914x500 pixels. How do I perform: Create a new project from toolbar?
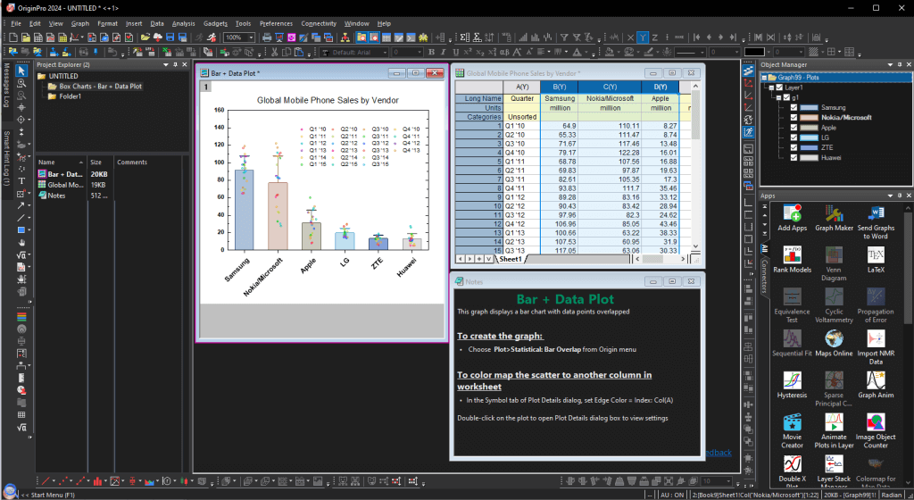(13, 37)
